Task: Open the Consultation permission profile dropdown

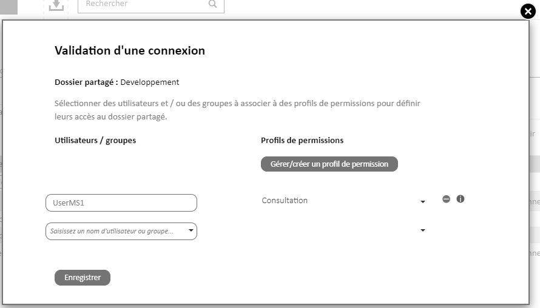Action: tap(343, 201)
